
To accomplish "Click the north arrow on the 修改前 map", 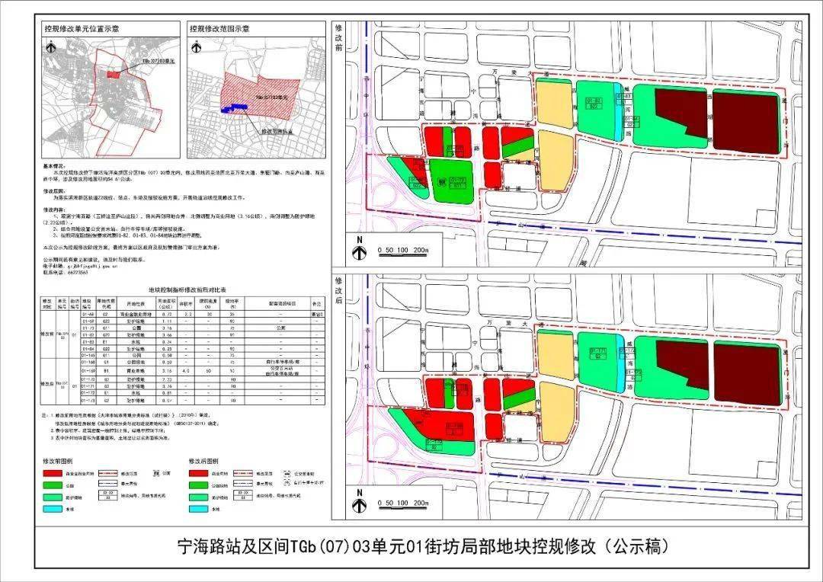I will (x=360, y=251).
